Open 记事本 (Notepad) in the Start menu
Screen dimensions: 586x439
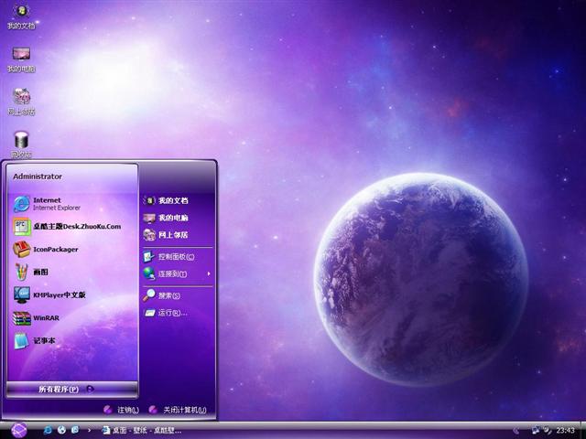coord(44,341)
